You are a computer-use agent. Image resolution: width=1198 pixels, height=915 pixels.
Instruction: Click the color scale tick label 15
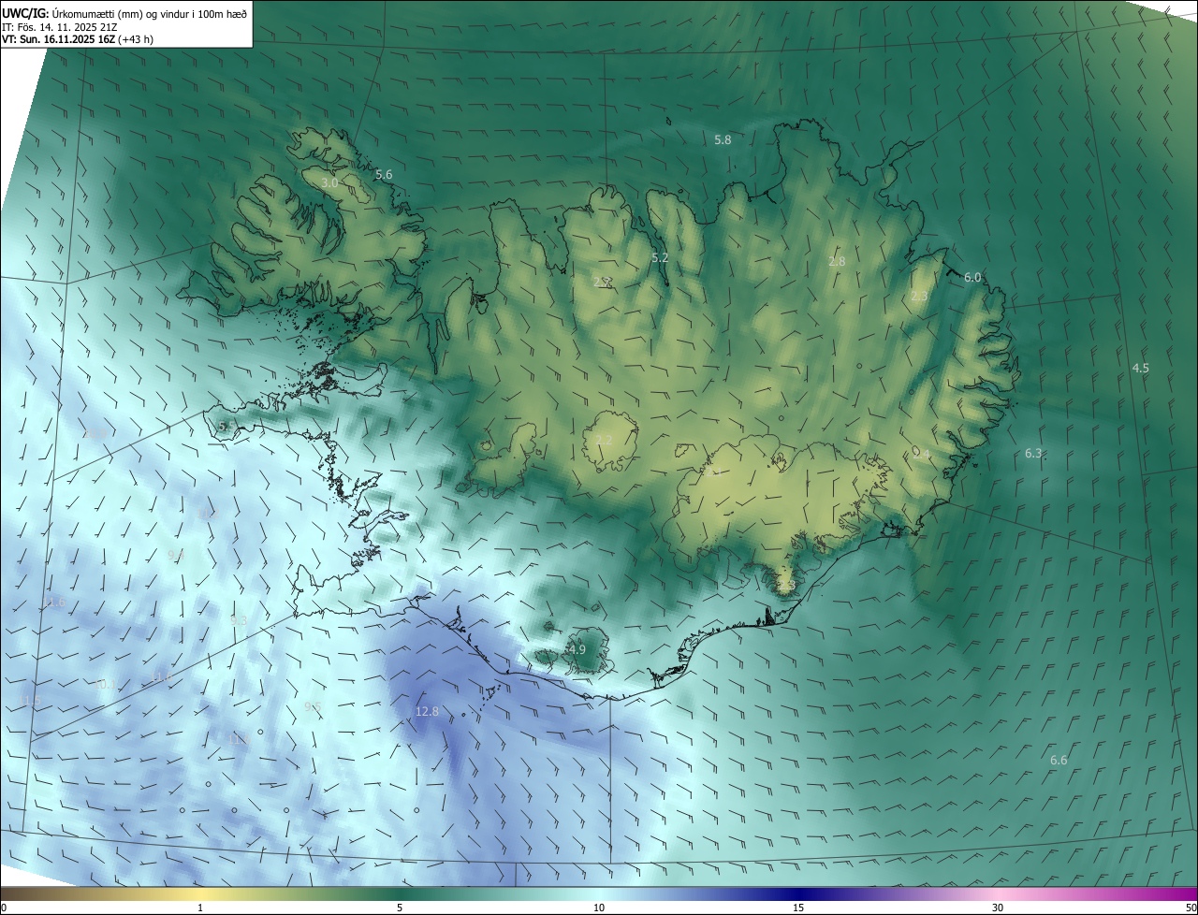point(798,908)
